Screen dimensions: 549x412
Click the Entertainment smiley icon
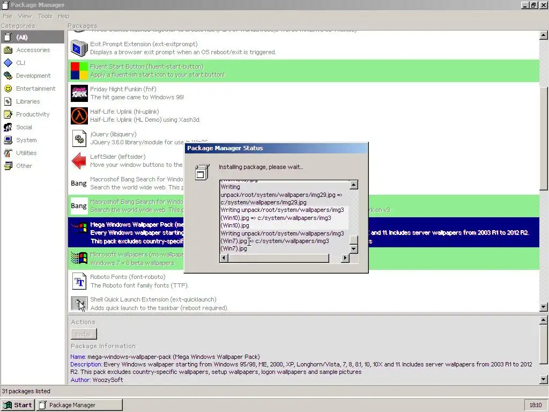[8, 89]
